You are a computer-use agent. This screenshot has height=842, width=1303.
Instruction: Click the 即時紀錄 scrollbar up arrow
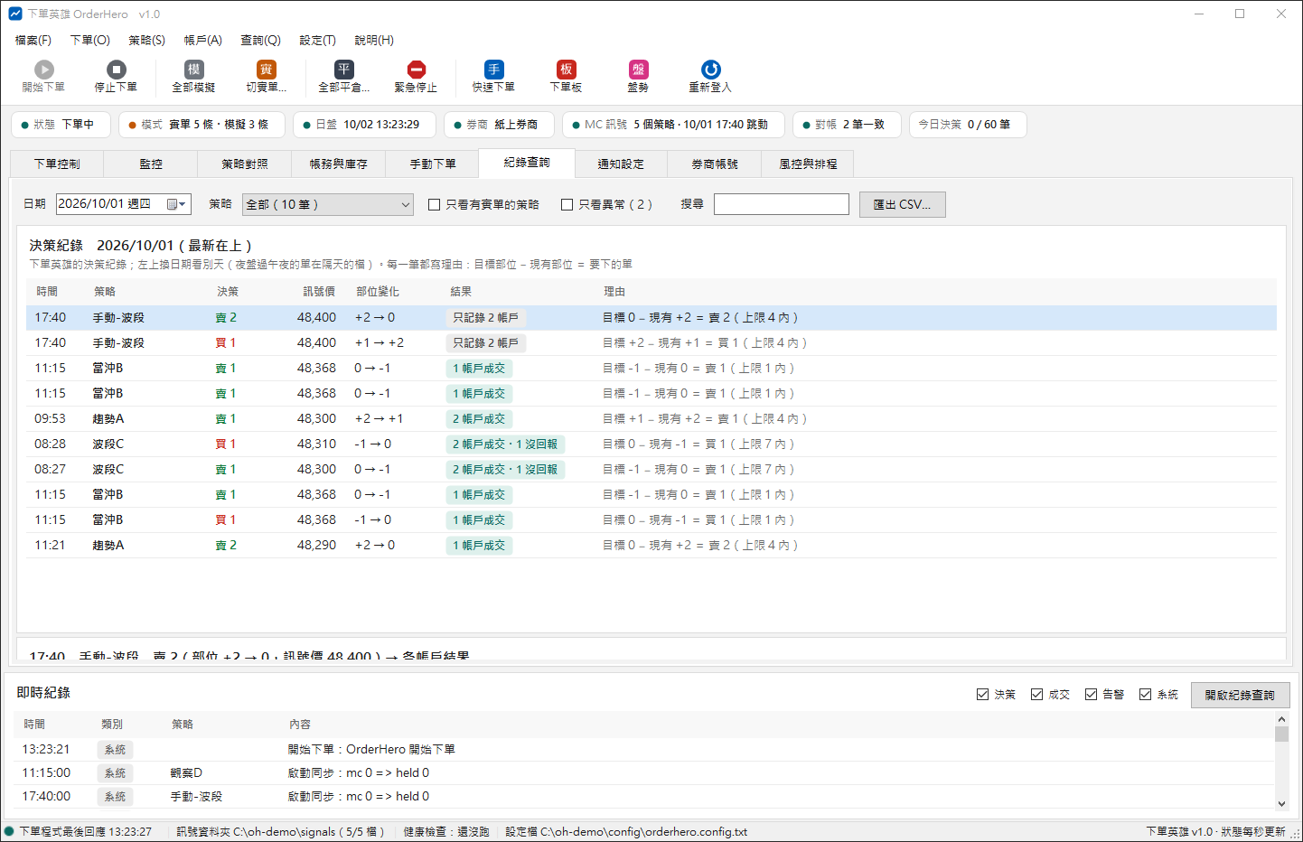[1281, 719]
